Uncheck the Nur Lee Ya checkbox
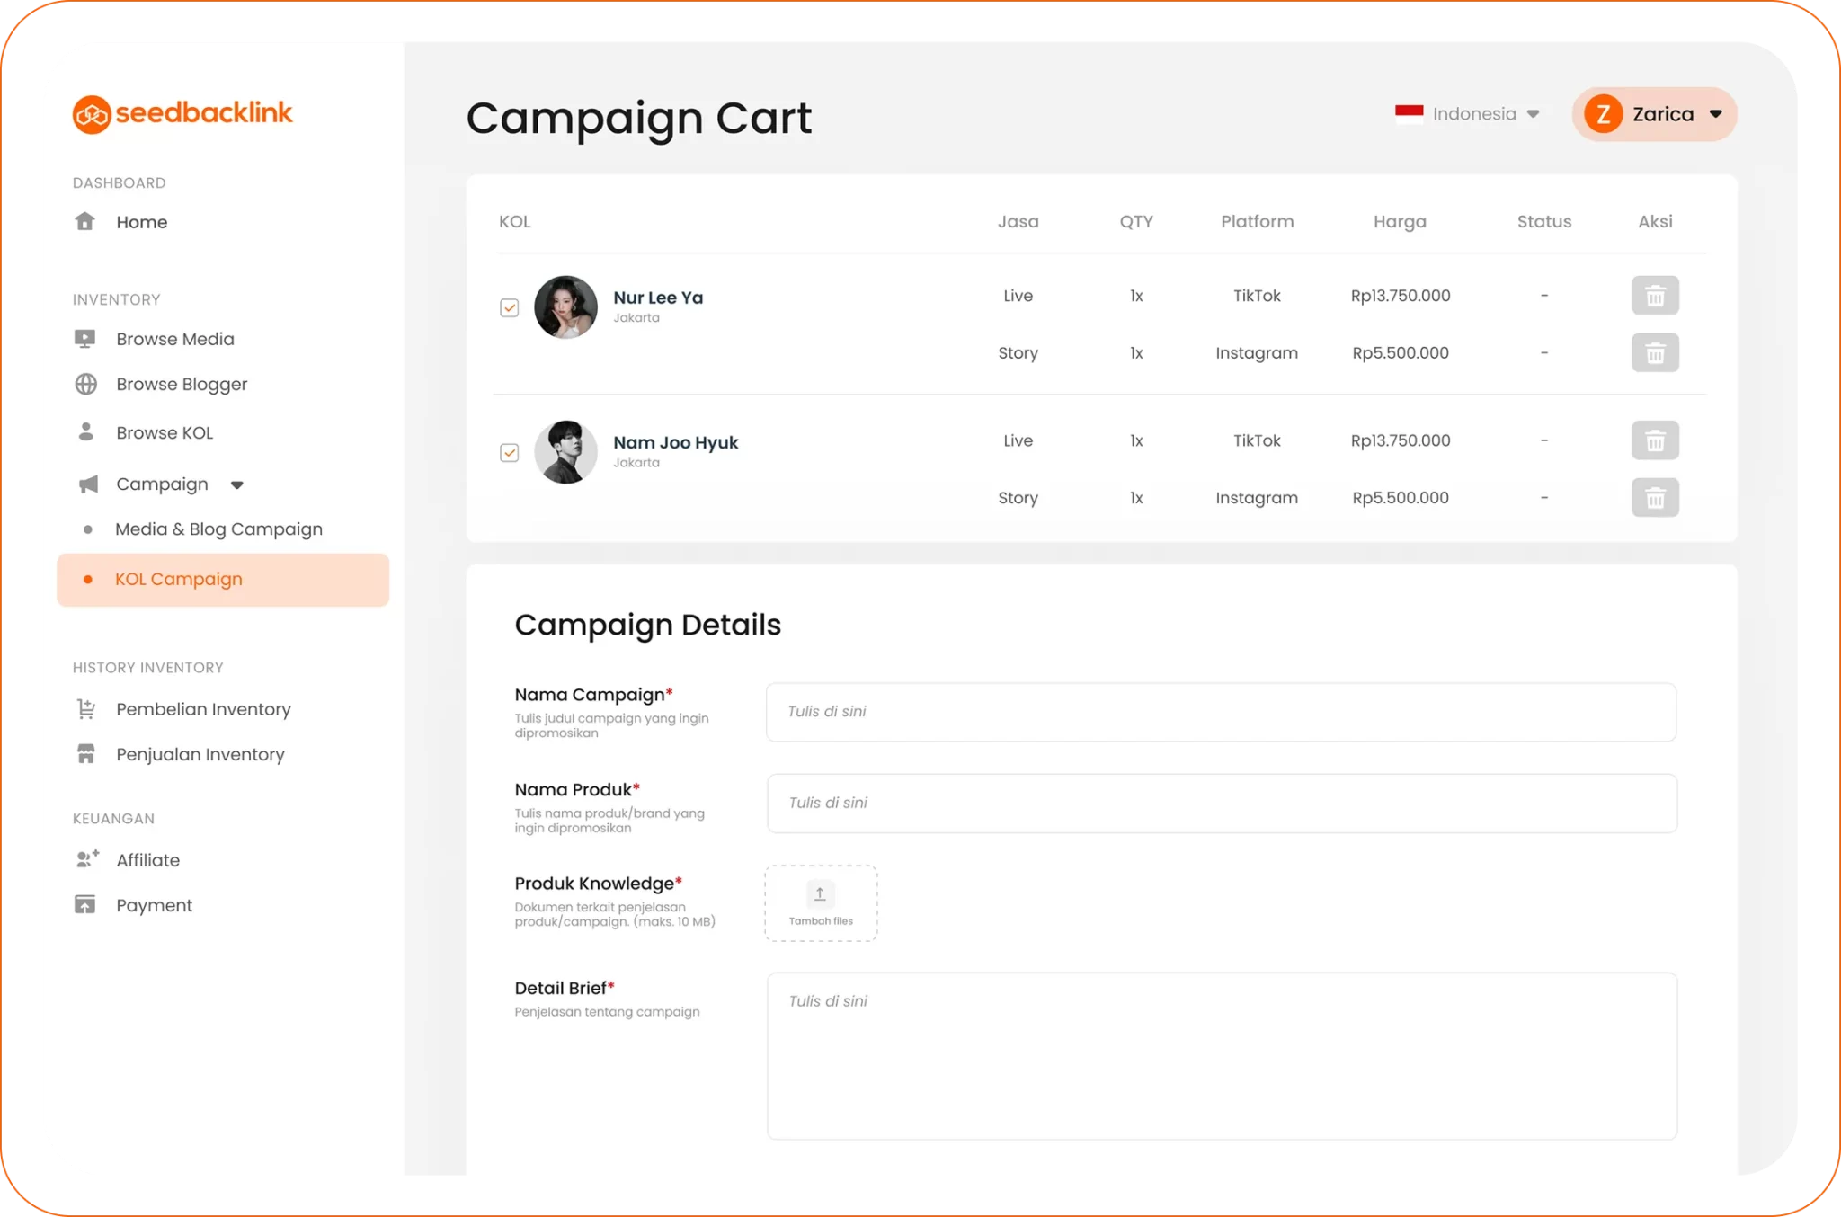Image resolution: width=1841 pixels, height=1217 pixels. pos(510,308)
